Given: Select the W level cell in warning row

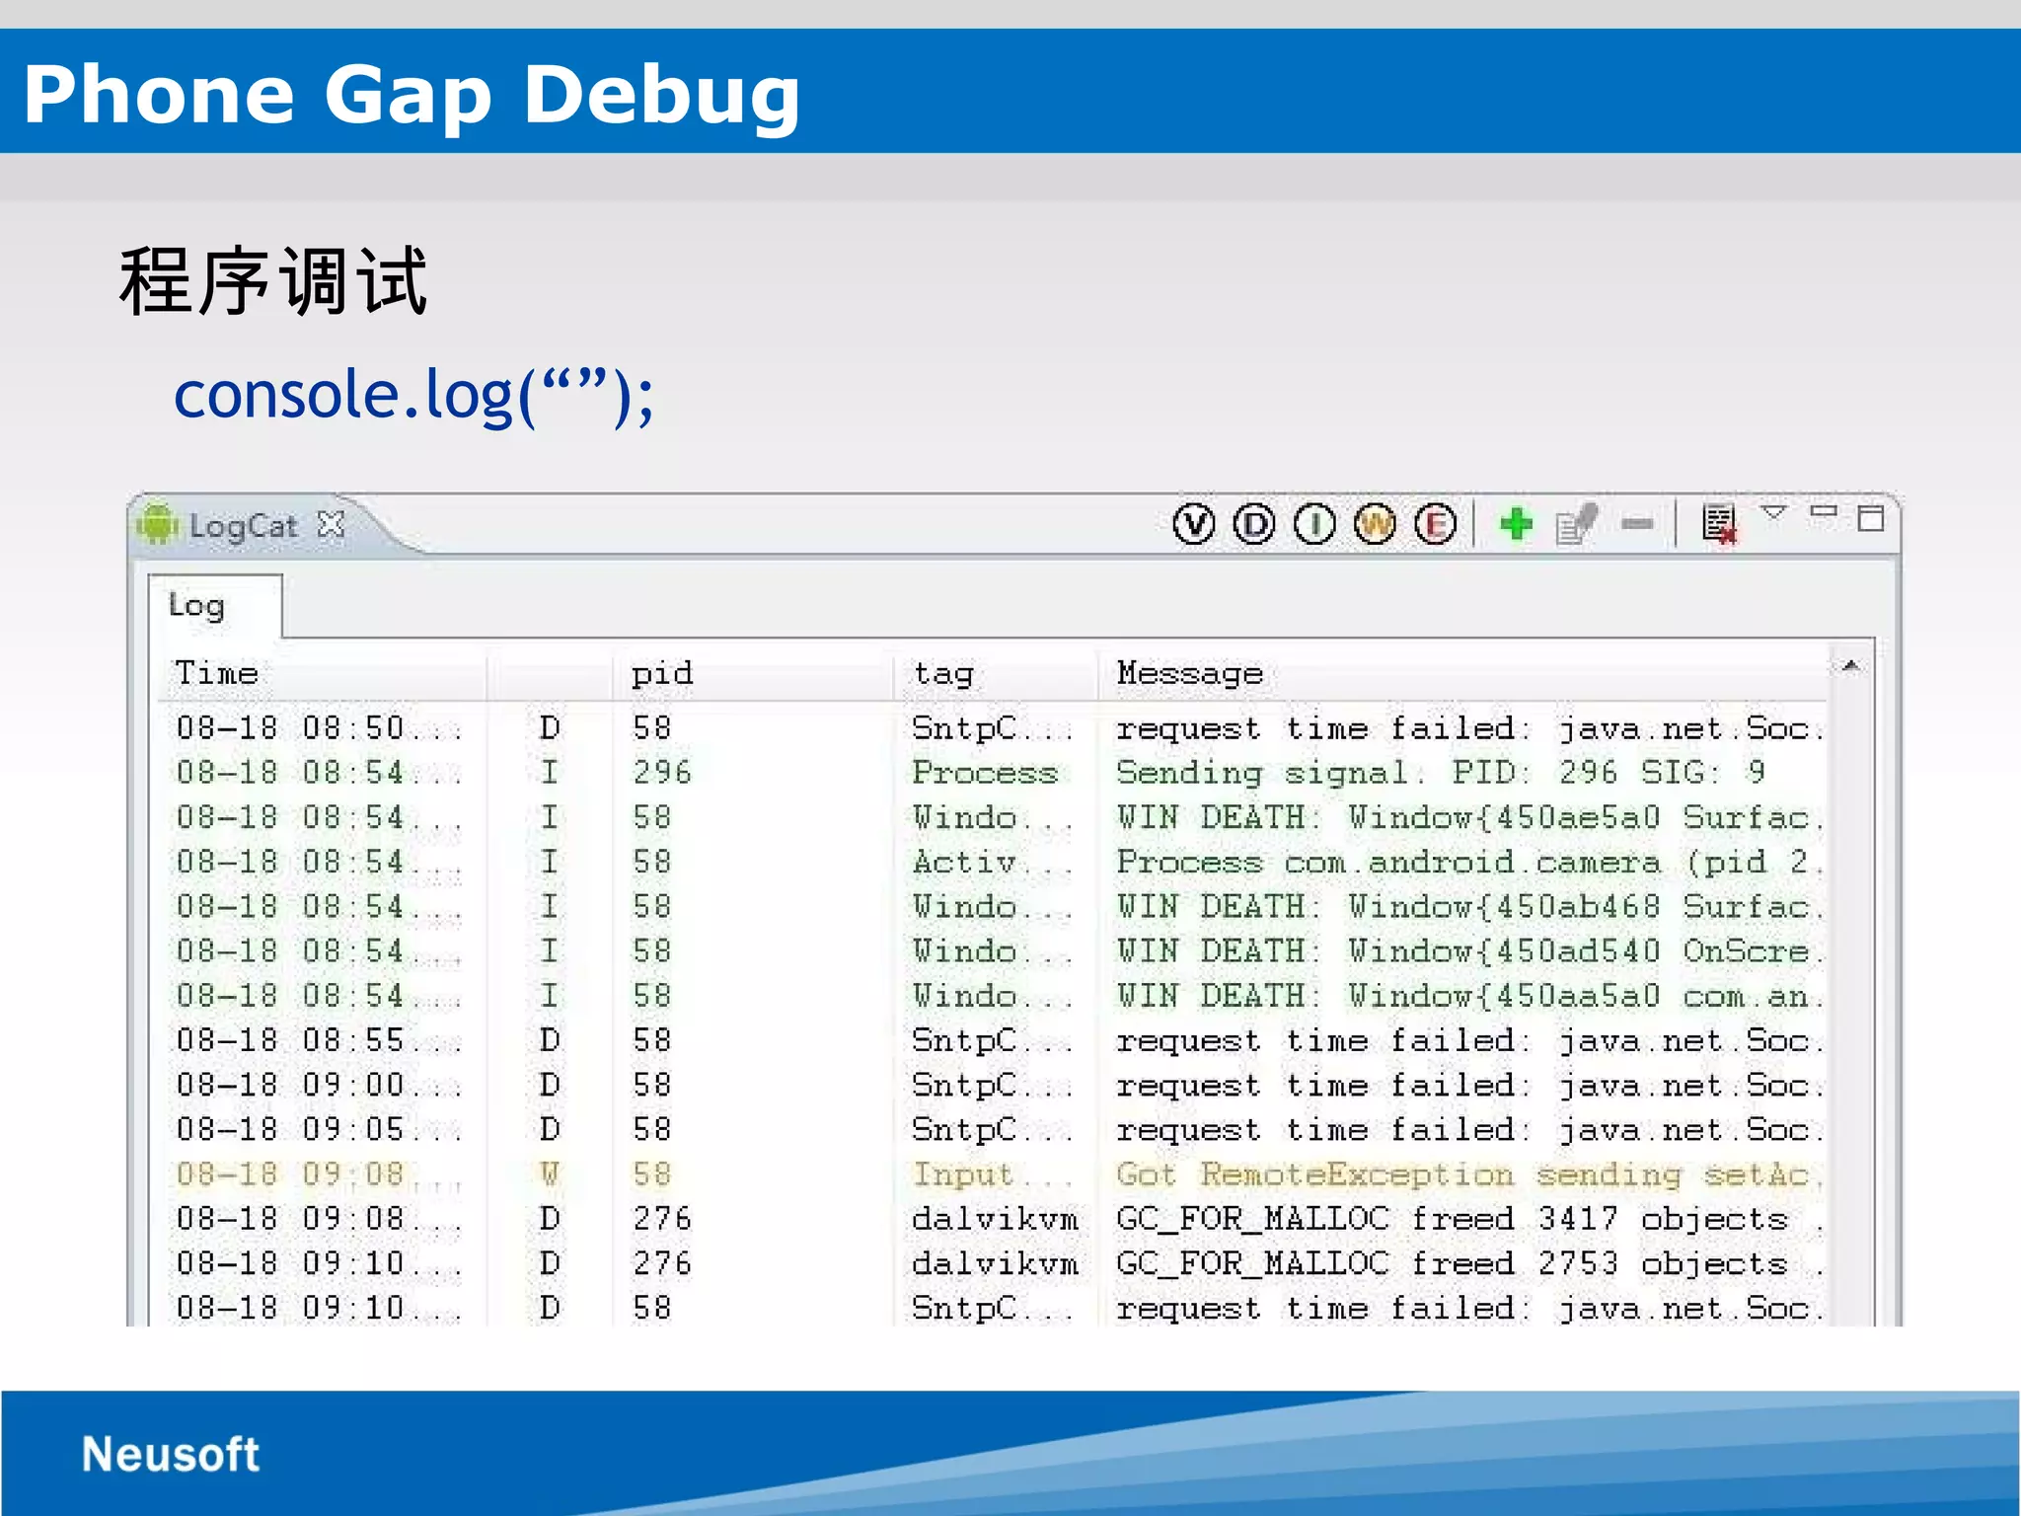Looking at the screenshot, I should point(550,1174).
